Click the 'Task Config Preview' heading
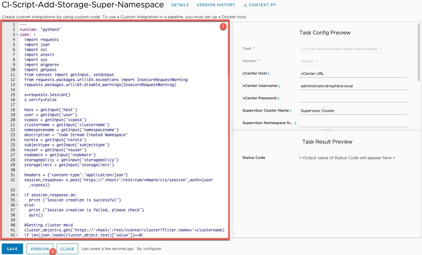Image resolution: width=422 pixels, height=255 pixels. [x=325, y=33]
